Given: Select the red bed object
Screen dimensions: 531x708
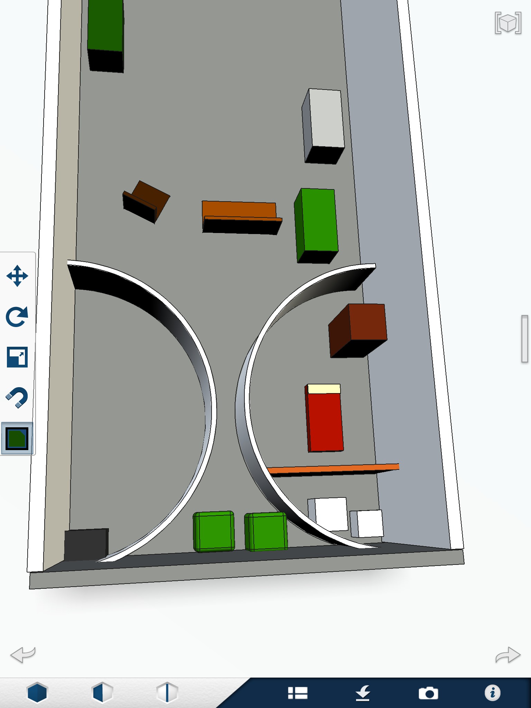Looking at the screenshot, I should [x=324, y=418].
